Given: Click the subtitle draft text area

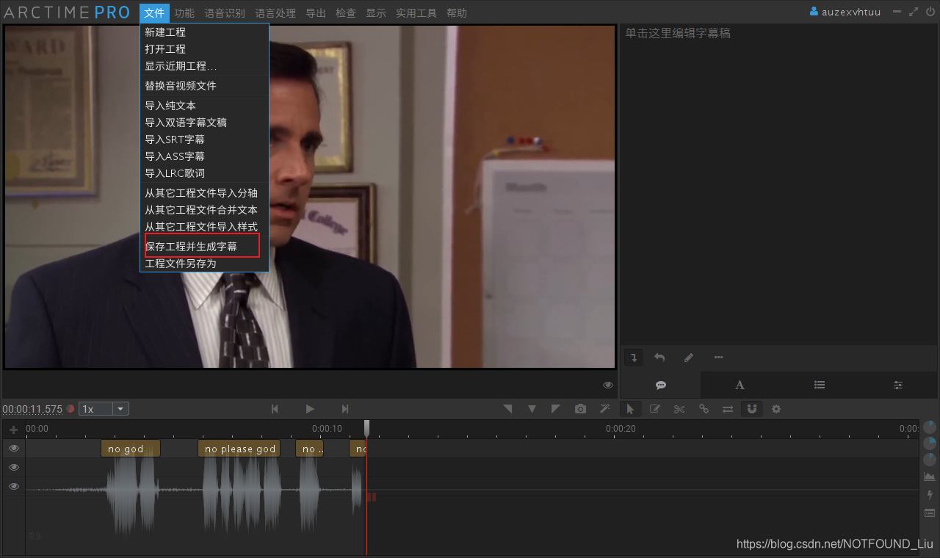Looking at the screenshot, I should click(778, 184).
